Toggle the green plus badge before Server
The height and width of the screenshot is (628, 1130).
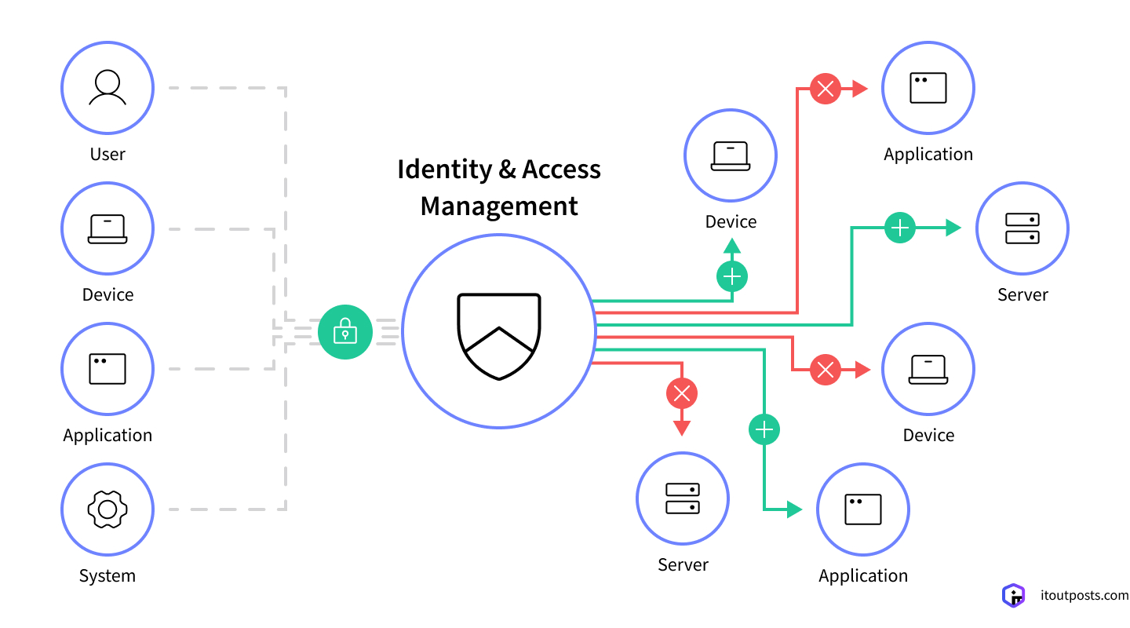[x=899, y=227]
